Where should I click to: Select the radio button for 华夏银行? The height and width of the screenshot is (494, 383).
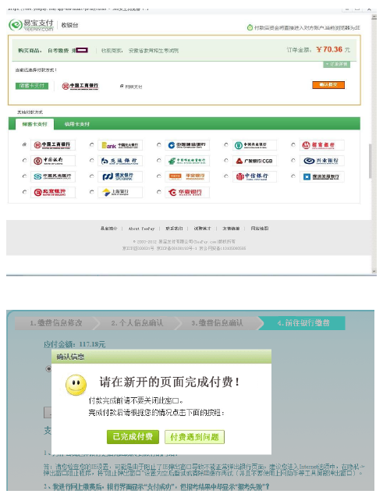[x=159, y=191]
